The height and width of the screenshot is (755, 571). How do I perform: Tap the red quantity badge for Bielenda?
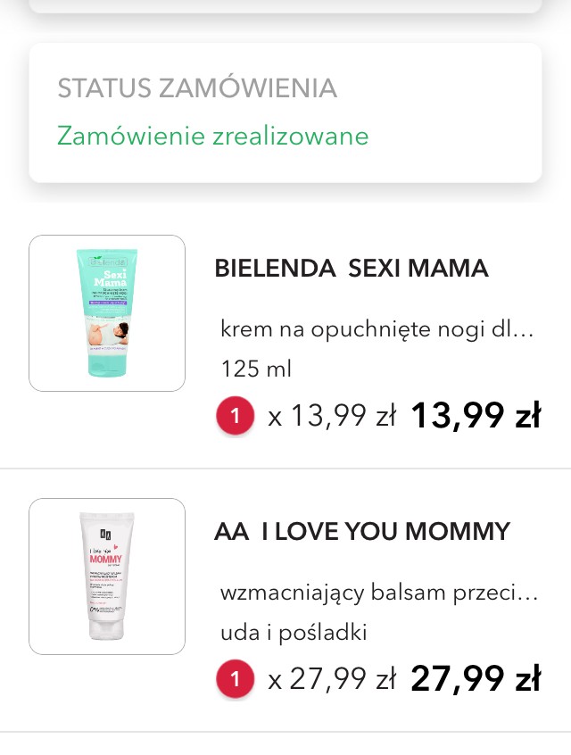(236, 416)
